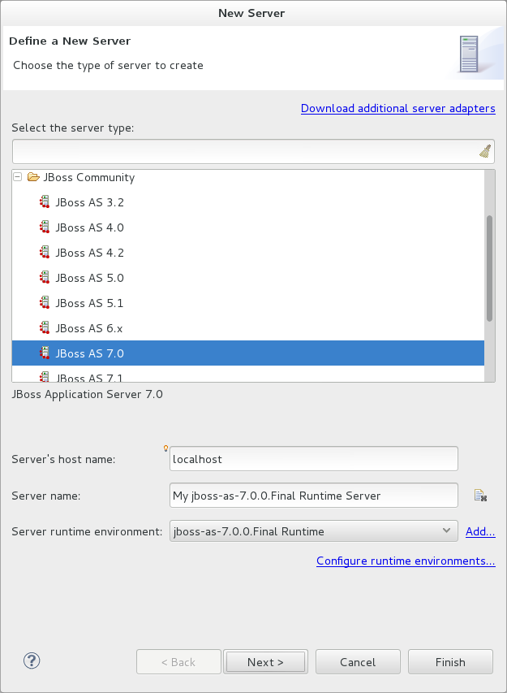Screen dimensions: 507x693
Task: Open Download additional server adapters link
Action: (397, 108)
